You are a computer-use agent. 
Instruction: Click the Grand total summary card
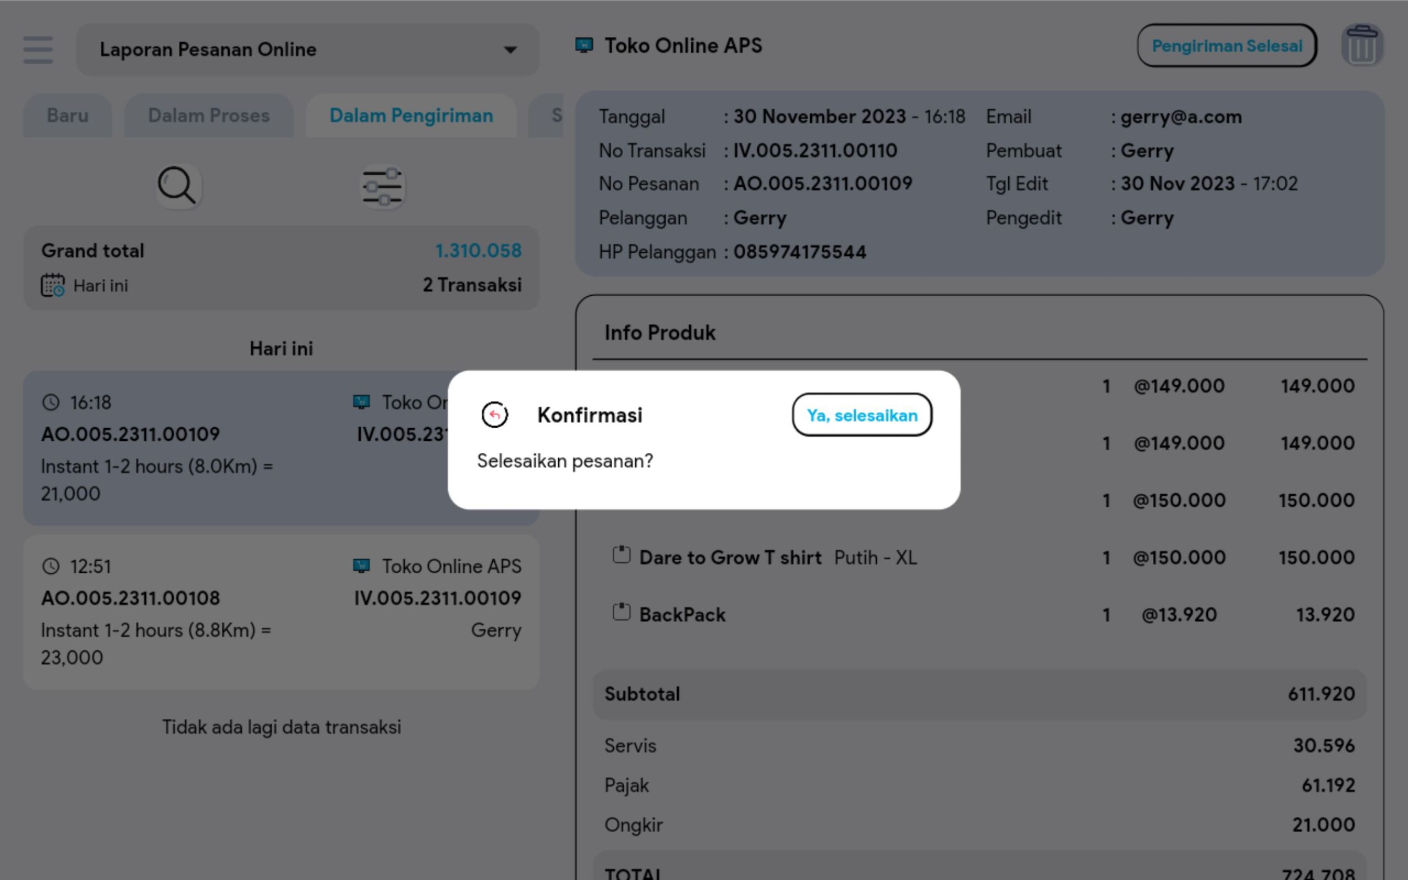[280, 268]
